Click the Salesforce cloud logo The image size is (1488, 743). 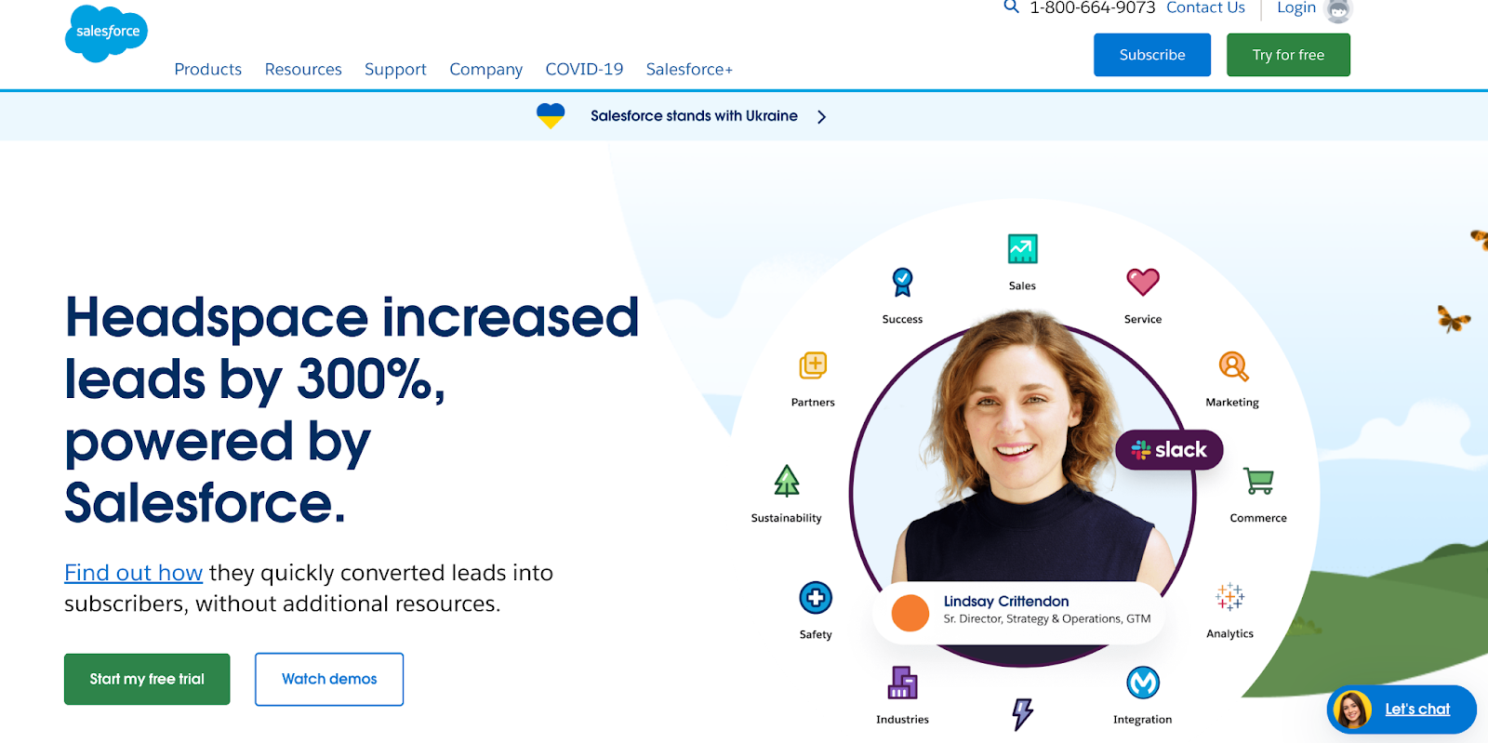(x=106, y=33)
